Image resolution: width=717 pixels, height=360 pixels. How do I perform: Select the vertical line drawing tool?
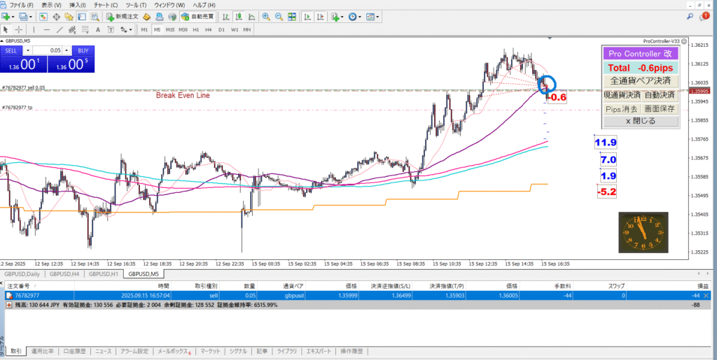pos(34,29)
